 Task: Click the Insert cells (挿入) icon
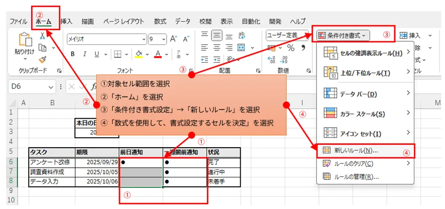point(403,36)
